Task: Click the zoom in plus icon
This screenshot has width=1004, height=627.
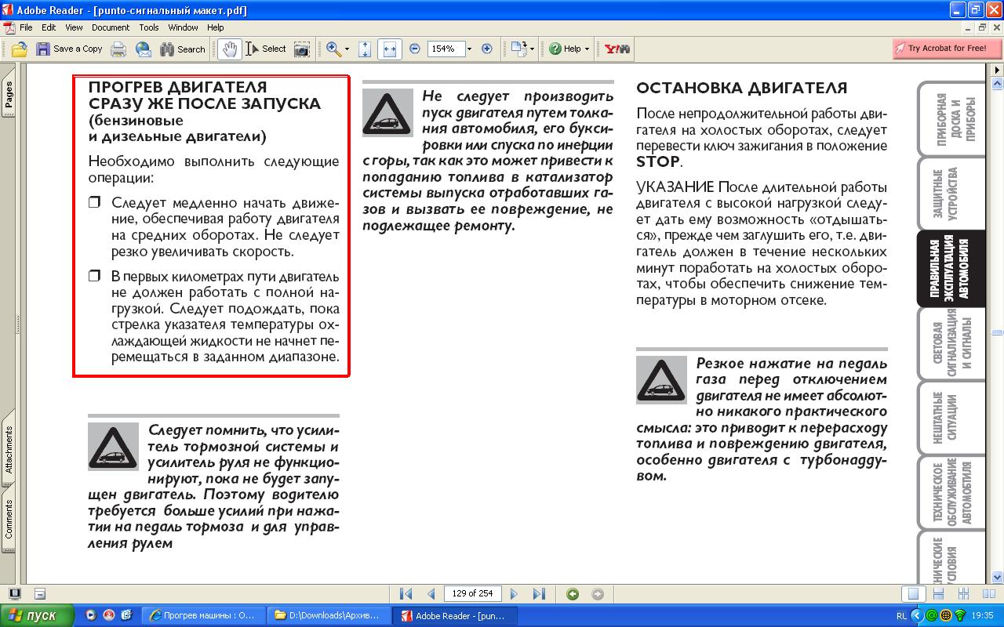Action: pos(486,49)
